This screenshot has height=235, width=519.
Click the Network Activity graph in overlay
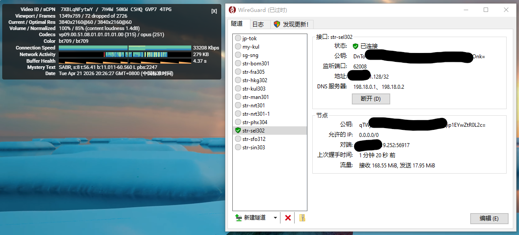click(125, 55)
